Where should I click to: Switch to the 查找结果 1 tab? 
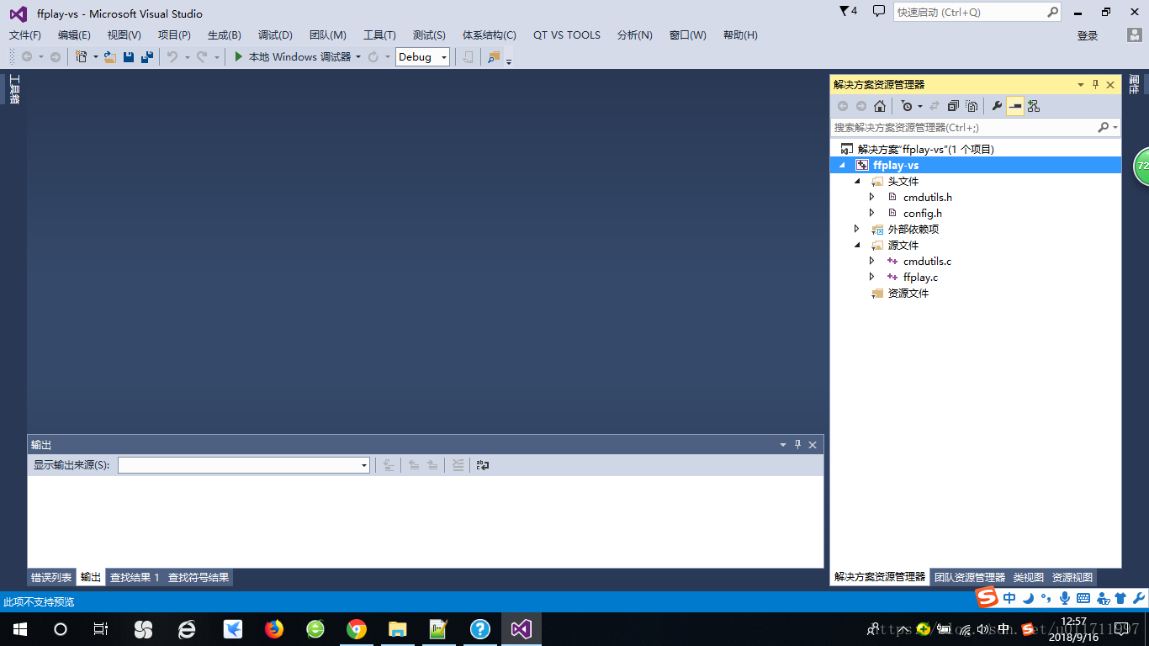(135, 577)
